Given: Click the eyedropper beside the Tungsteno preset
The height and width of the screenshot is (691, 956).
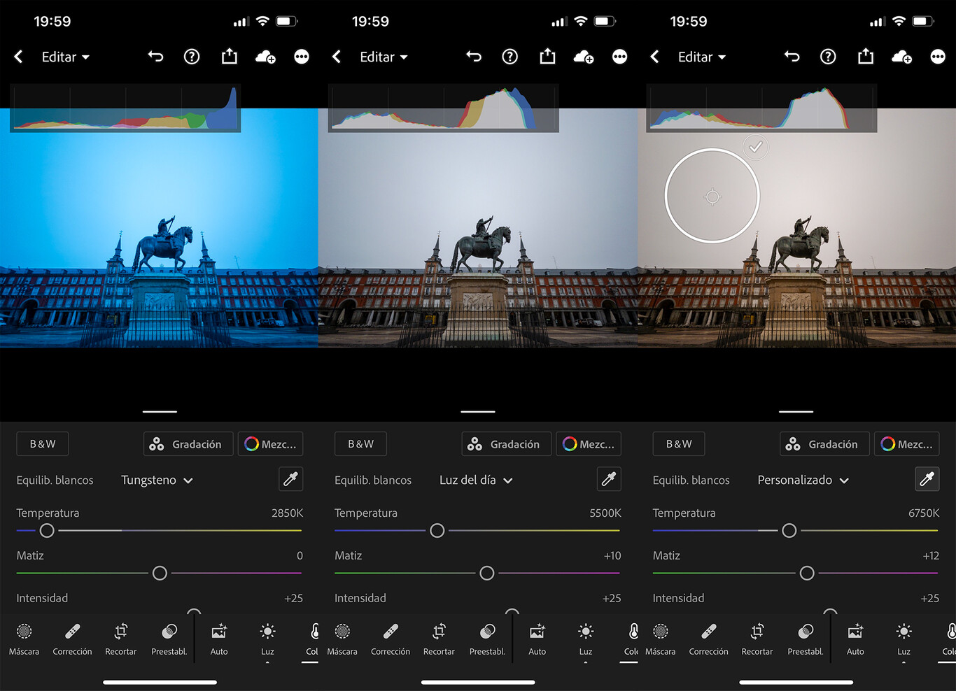Looking at the screenshot, I should [x=290, y=479].
